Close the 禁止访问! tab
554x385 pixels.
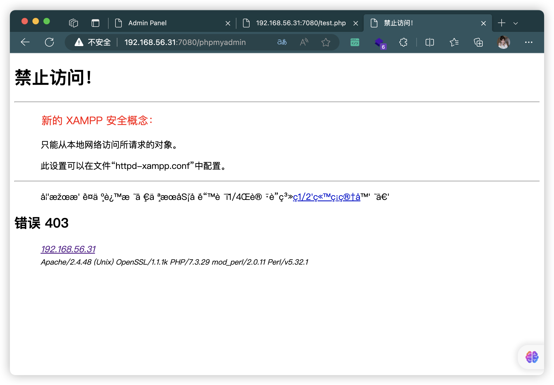tap(484, 23)
